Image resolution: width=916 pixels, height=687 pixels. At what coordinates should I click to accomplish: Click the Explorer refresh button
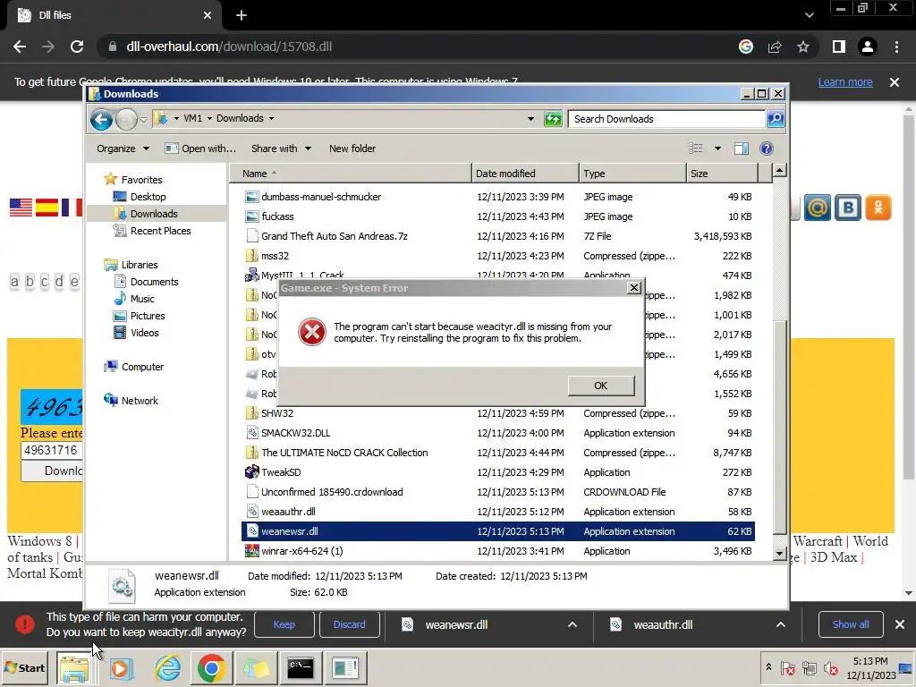[553, 119]
